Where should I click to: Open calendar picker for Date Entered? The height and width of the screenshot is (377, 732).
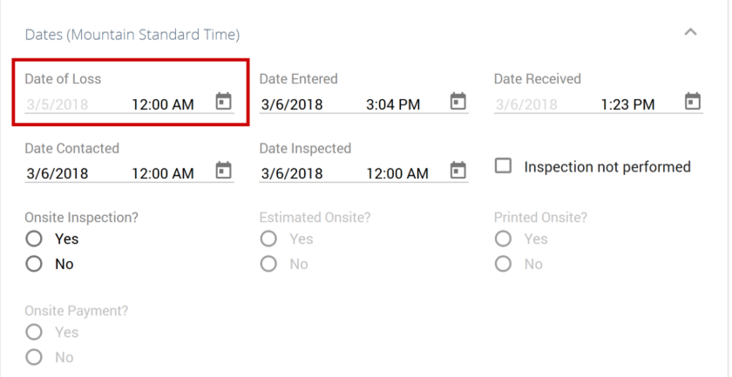click(457, 102)
